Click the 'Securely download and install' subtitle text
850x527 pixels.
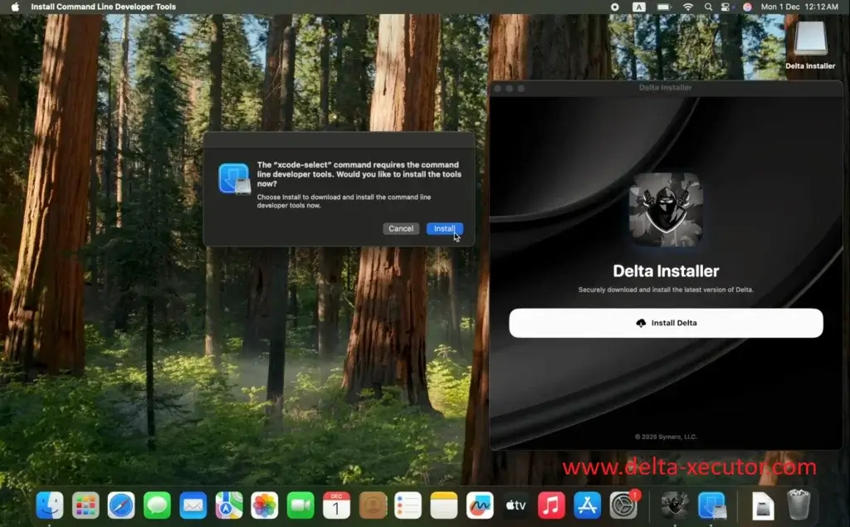666,290
